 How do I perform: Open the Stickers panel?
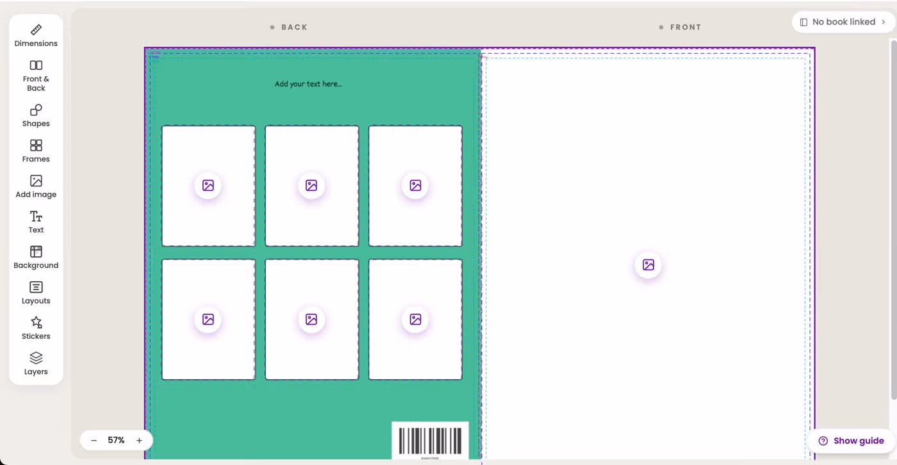pyautogui.click(x=36, y=328)
